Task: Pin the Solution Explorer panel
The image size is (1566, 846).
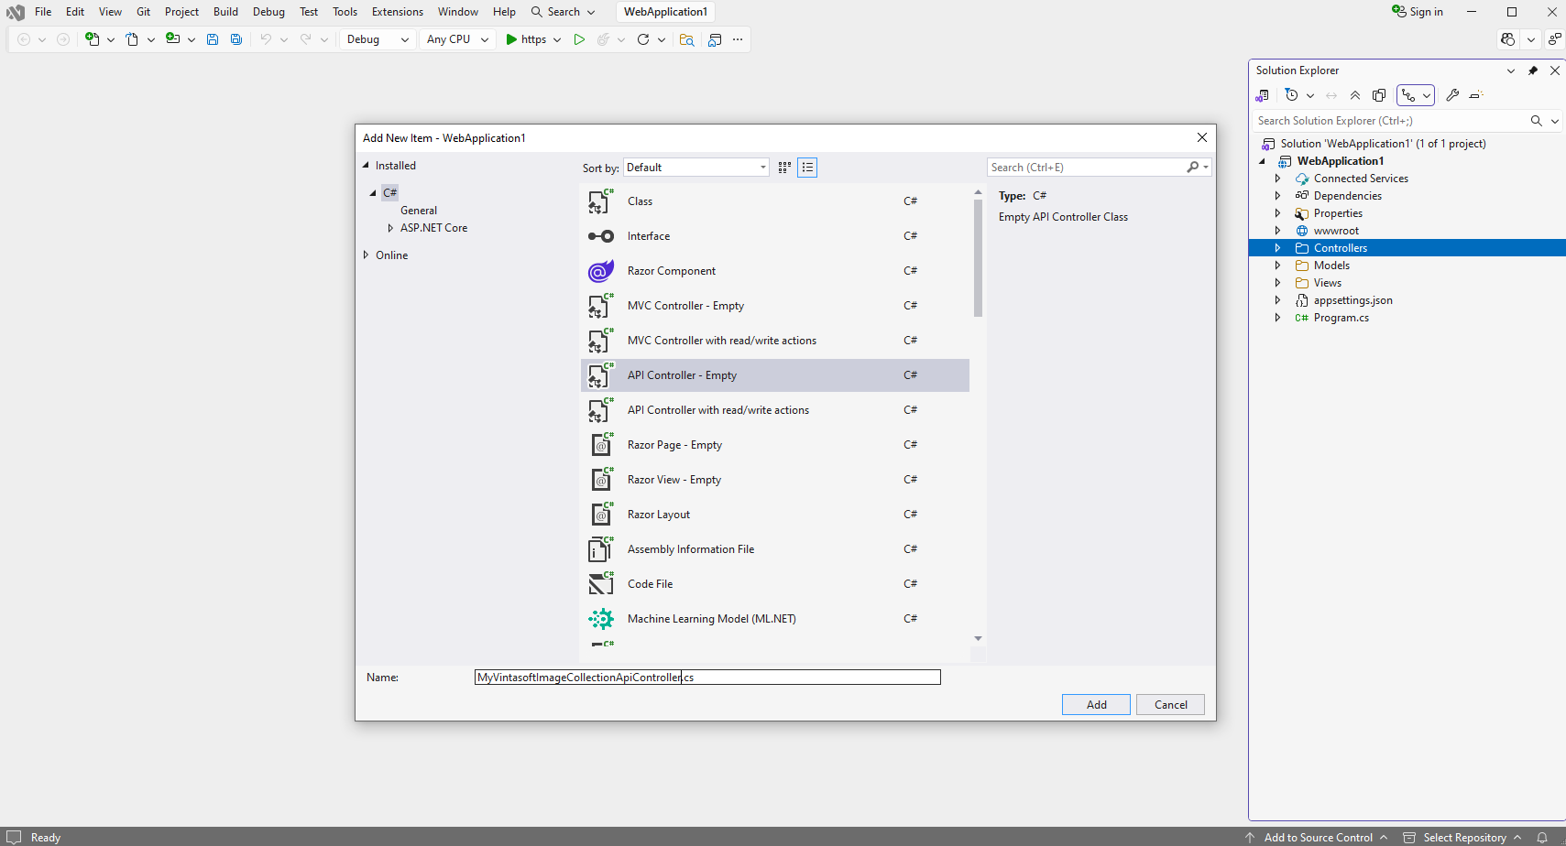Action: 1533,70
